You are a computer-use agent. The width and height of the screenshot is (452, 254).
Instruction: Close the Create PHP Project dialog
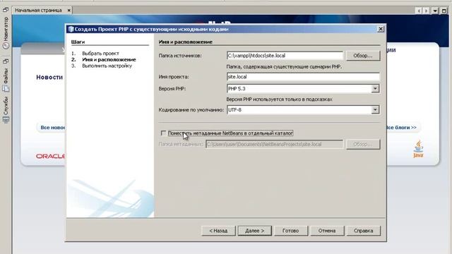(x=381, y=29)
